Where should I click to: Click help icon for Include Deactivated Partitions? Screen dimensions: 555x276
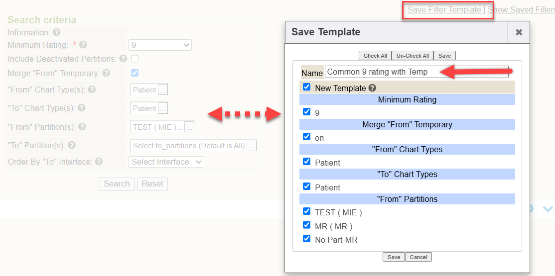(123, 58)
